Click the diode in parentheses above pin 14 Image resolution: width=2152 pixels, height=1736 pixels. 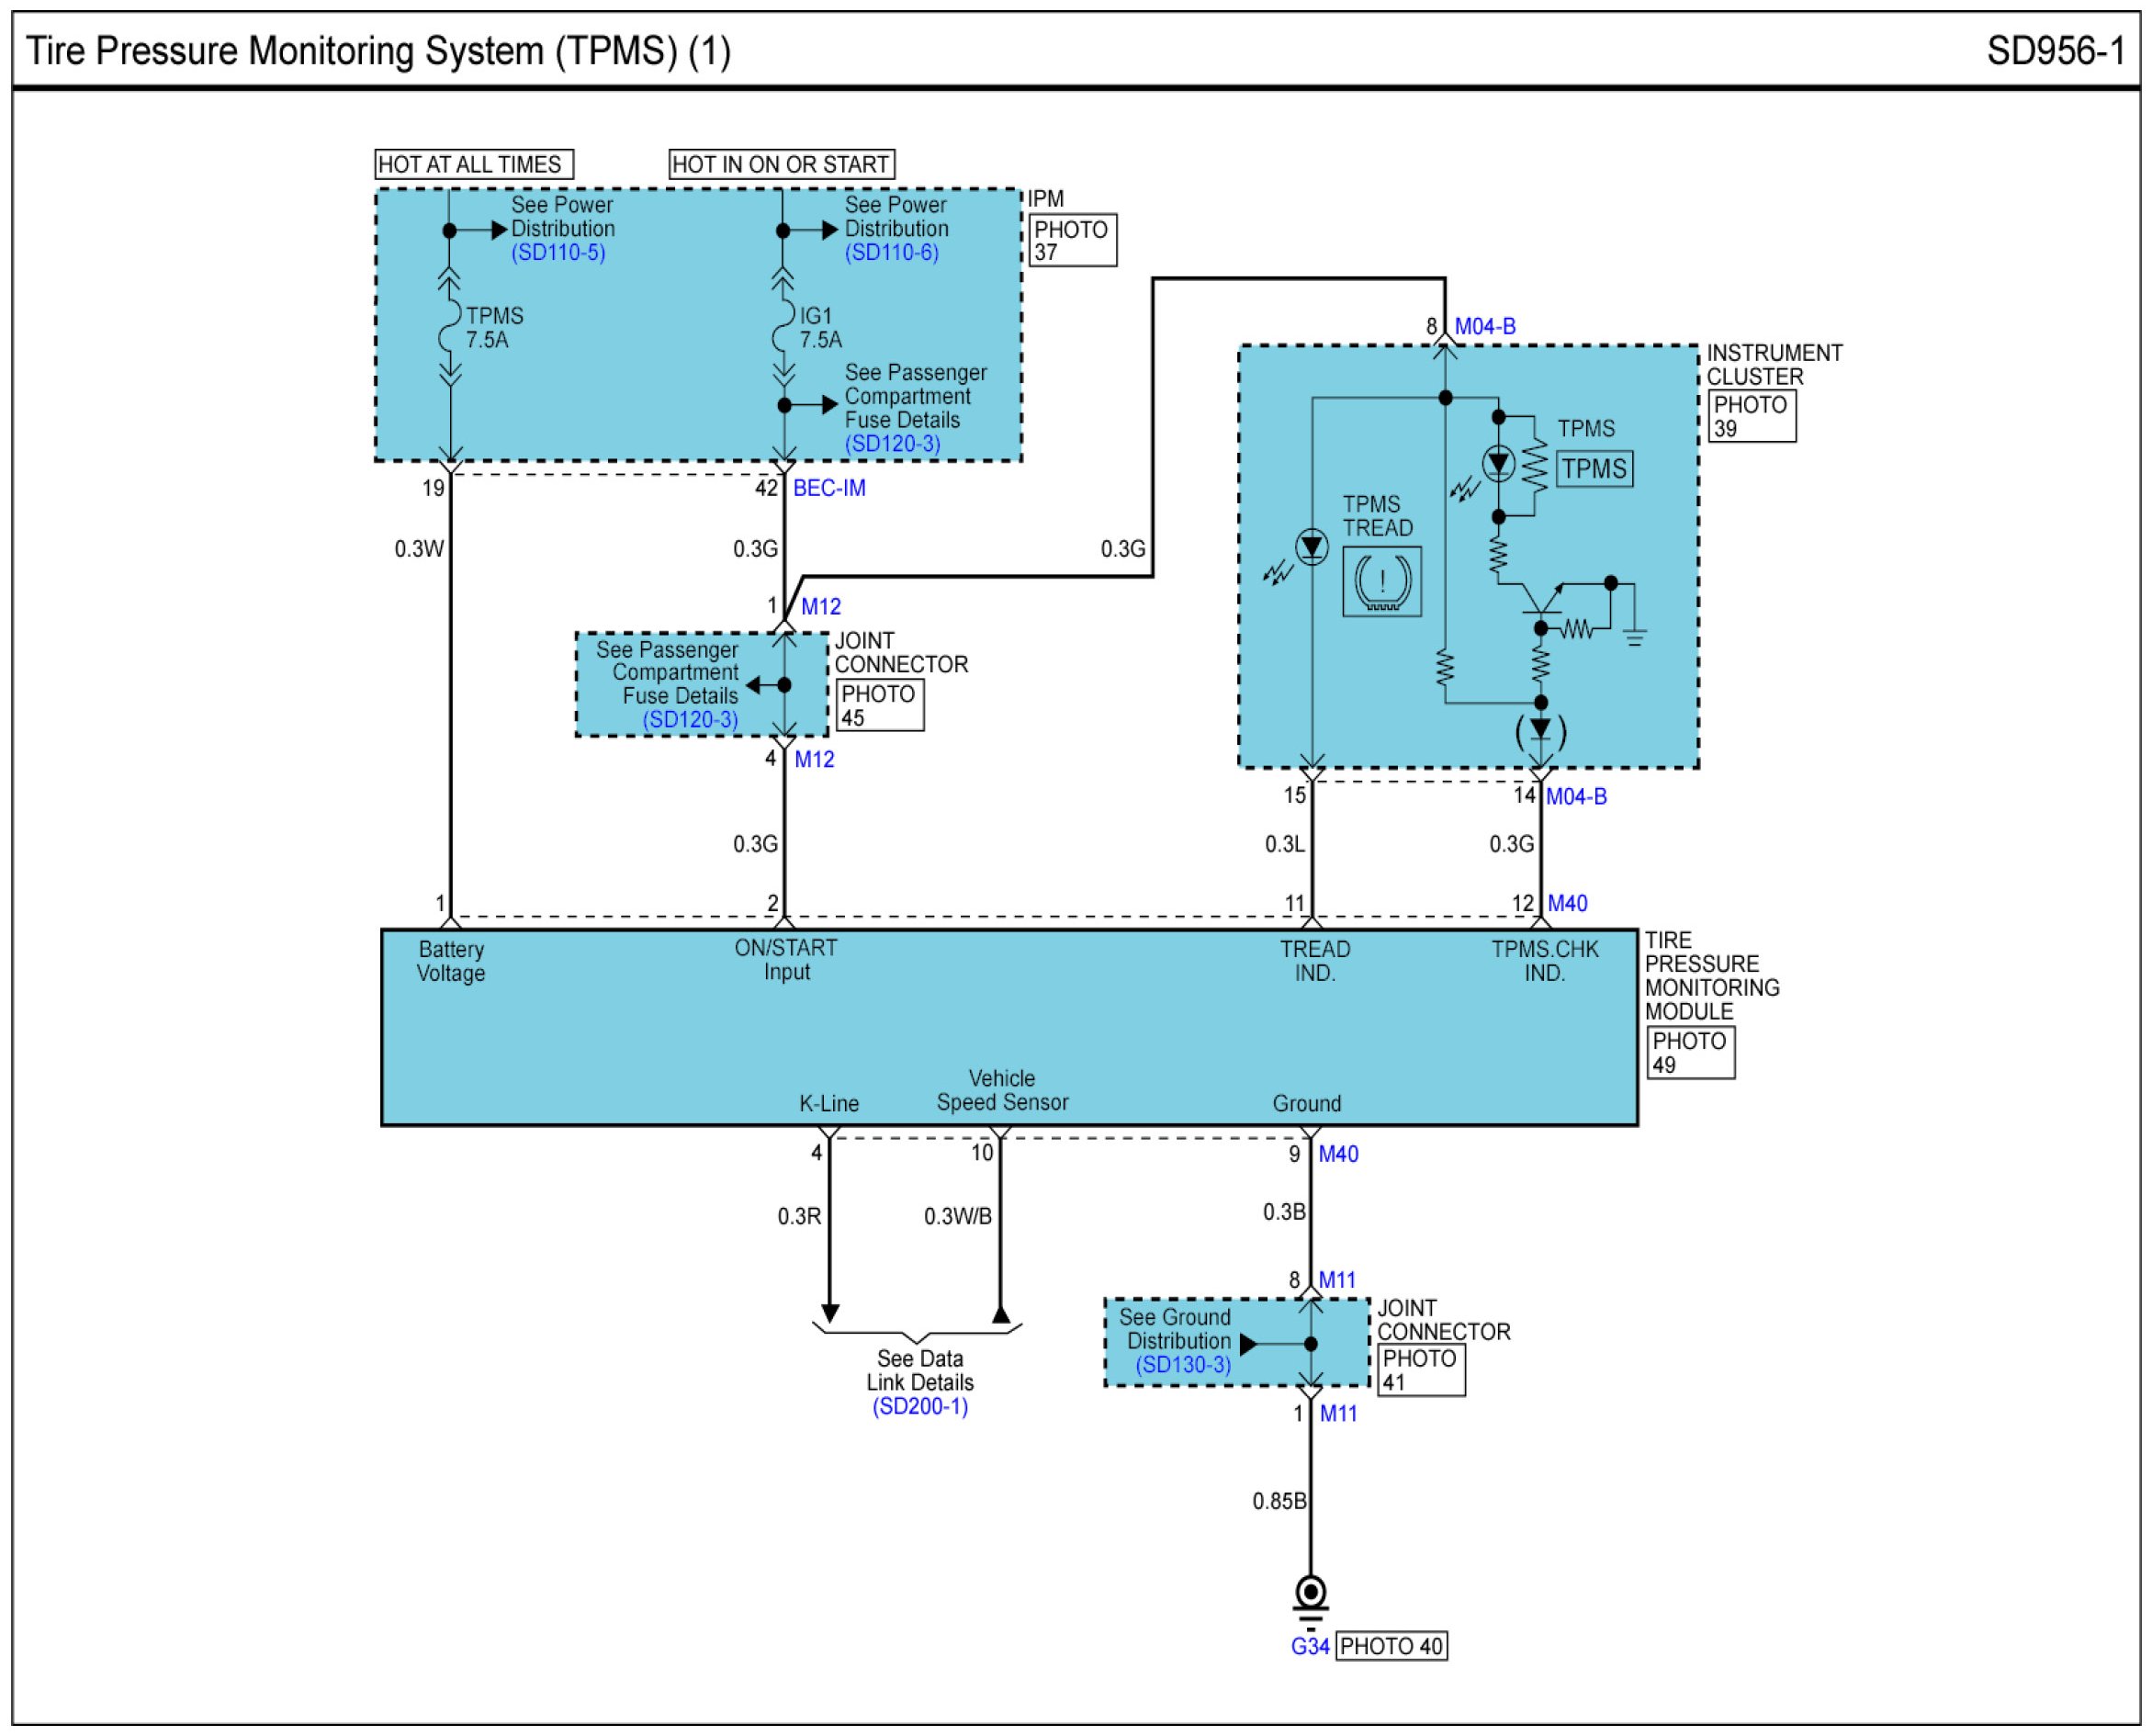(1541, 729)
